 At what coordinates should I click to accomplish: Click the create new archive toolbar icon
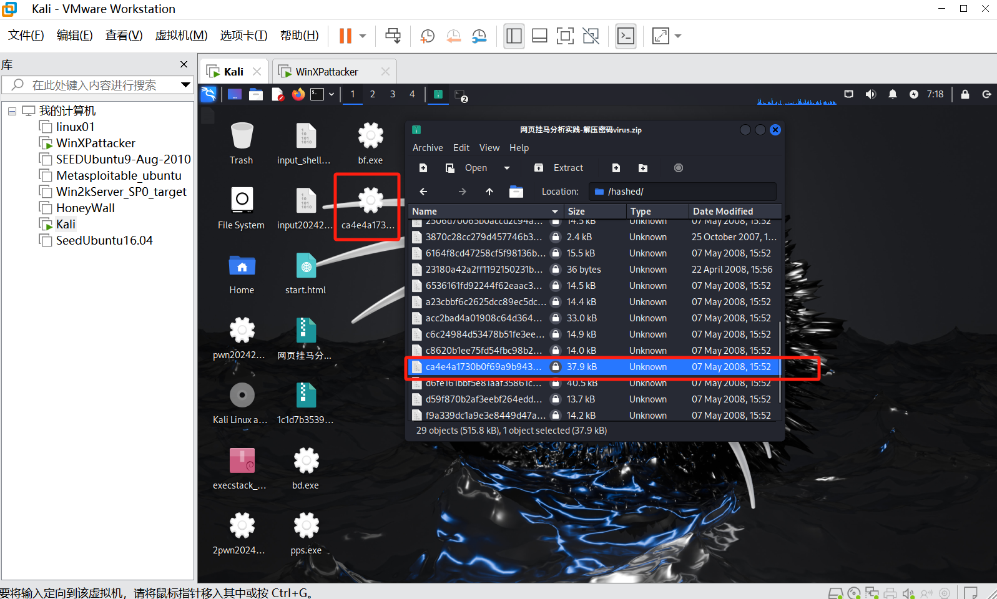click(x=423, y=168)
